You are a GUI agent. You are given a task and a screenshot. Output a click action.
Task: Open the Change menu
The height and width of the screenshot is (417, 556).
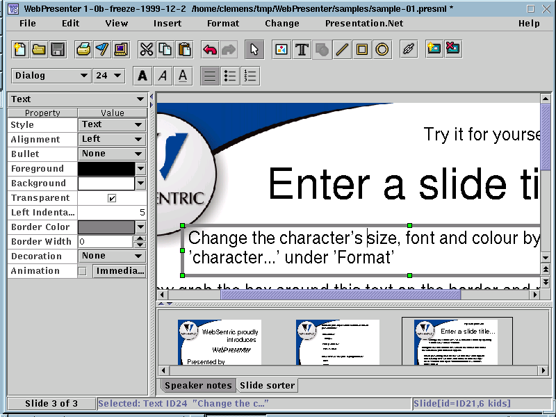coord(282,24)
